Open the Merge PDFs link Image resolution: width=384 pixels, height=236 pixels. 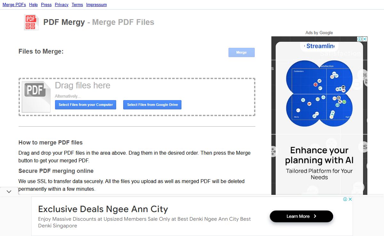(x=14, y=5)
